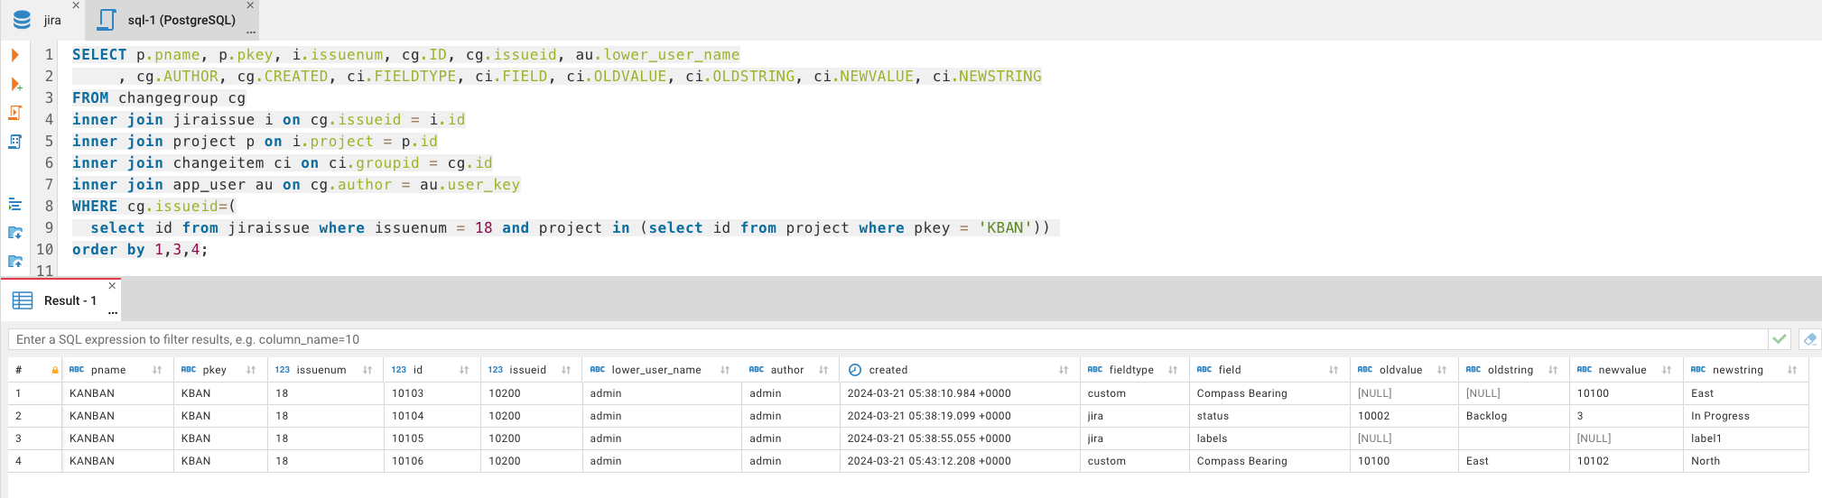Execute the statement in a new tab
1822x498 pixels.
[x=15, y=84]
